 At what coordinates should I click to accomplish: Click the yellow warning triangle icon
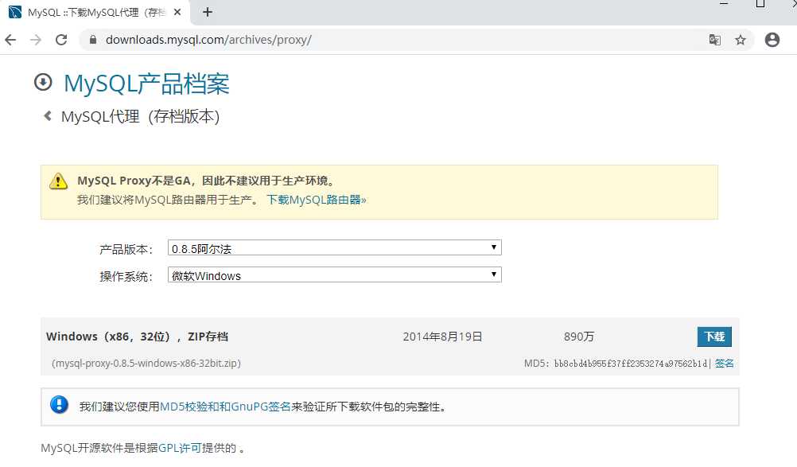click(x=58, y=181)
